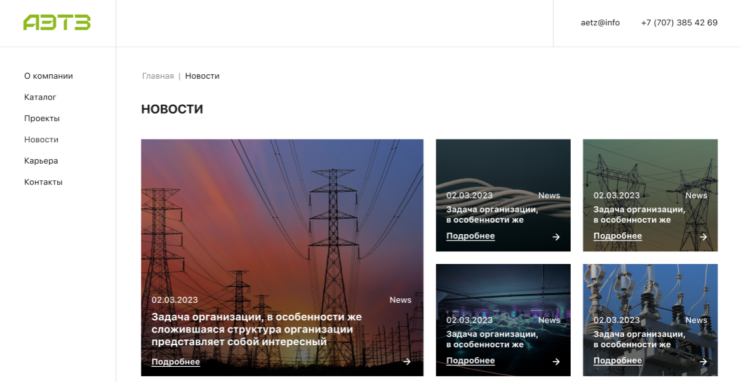
Task: Open the Контакты page
Action: tap(43, 182)
